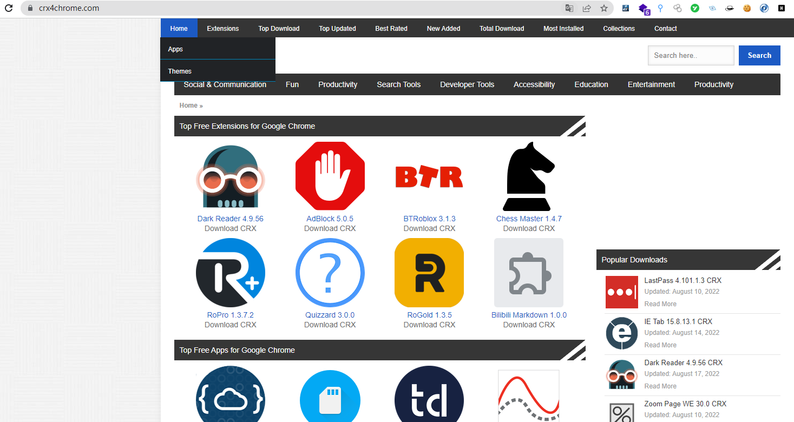Open the Dark Reader 4.9.56 link
Image resolution: width=794 pixels, height=422 pixels.
coord(231,219)
